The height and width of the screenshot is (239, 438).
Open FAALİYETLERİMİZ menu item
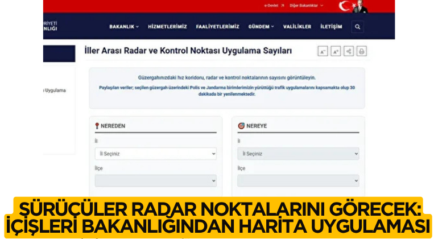[218, 27]
